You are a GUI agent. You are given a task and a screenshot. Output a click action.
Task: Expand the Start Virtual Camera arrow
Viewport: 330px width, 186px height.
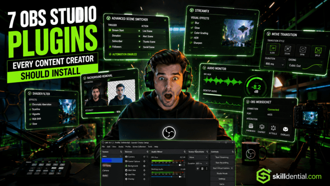point(232,168)
